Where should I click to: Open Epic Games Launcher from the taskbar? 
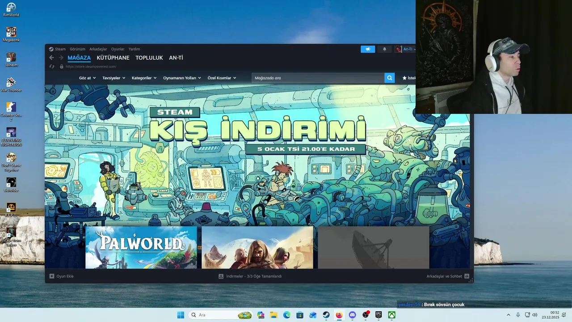(379, 315)
